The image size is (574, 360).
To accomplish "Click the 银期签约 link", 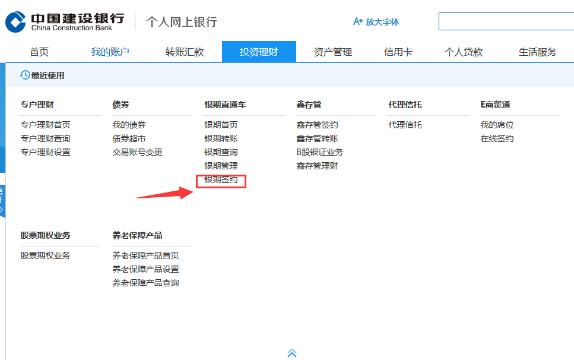I will [x=221, y=180].
